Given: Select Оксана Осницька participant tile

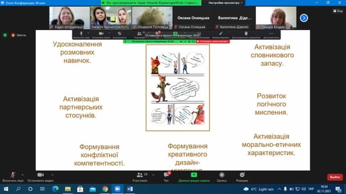Looking at the screenshot, I should point(193,18).
